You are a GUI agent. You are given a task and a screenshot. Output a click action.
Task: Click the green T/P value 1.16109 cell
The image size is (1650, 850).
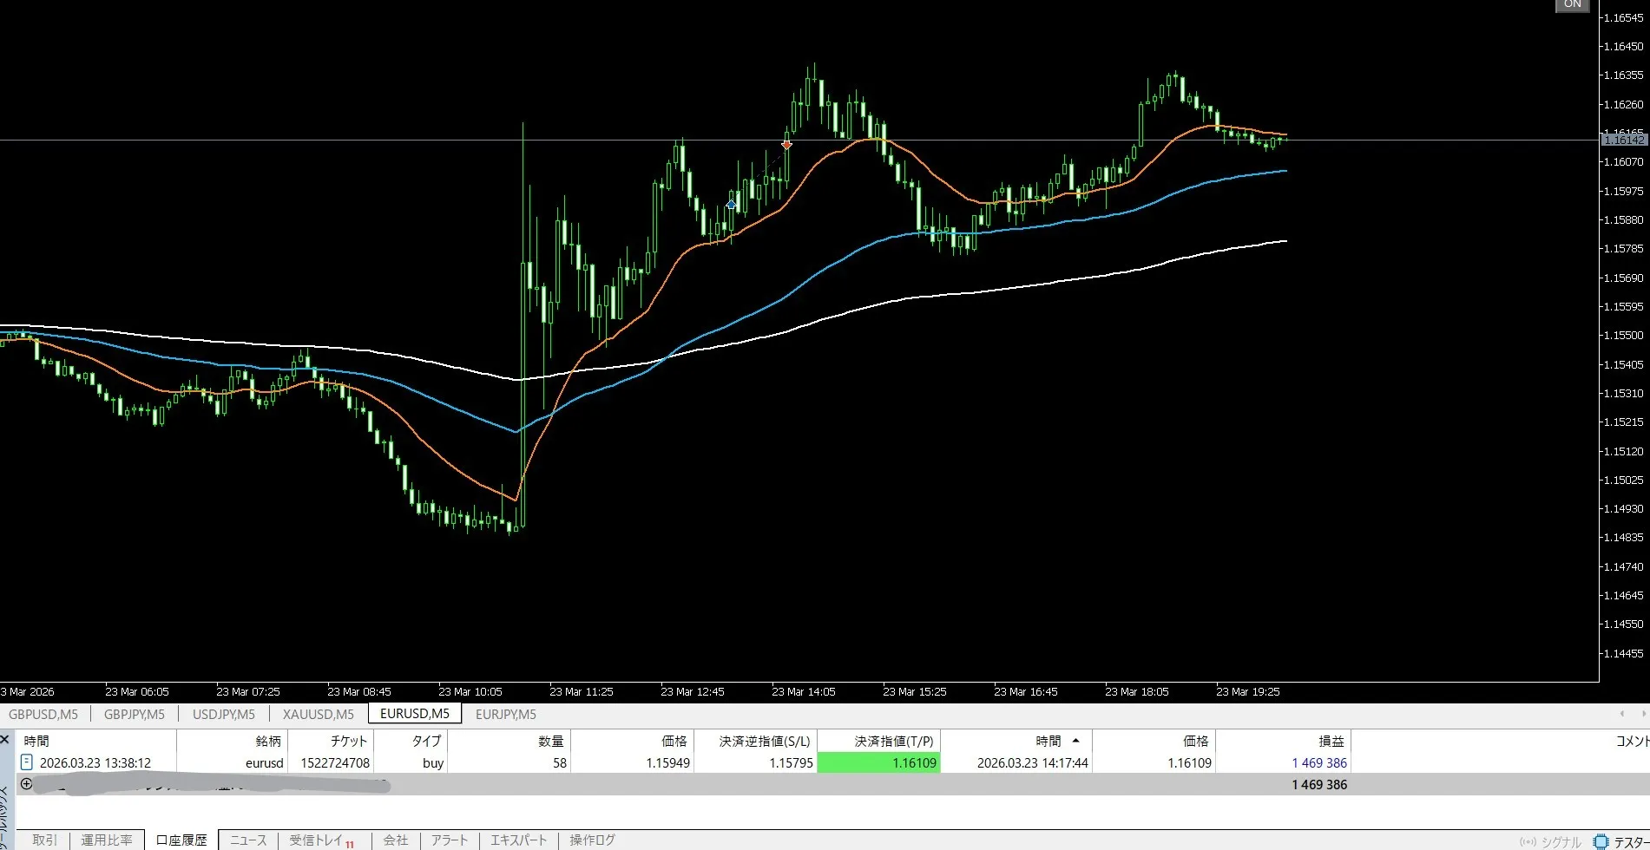pyautogui.click(x=878, y=762)
